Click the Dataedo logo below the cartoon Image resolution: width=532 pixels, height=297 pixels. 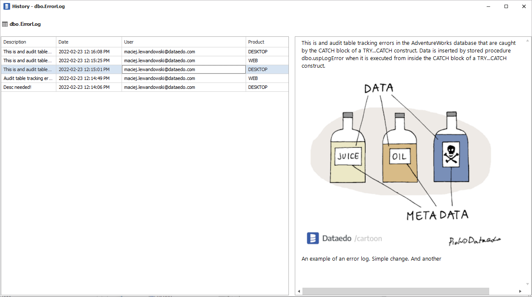pos(312,238)
